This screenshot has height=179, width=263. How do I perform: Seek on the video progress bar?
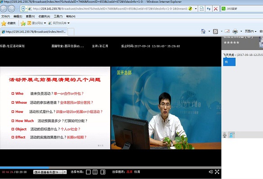click(x=110, y=168)
